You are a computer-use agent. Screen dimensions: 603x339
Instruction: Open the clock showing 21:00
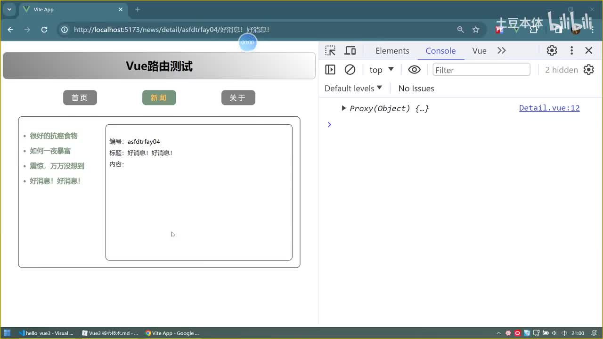[x=578, y=333]
